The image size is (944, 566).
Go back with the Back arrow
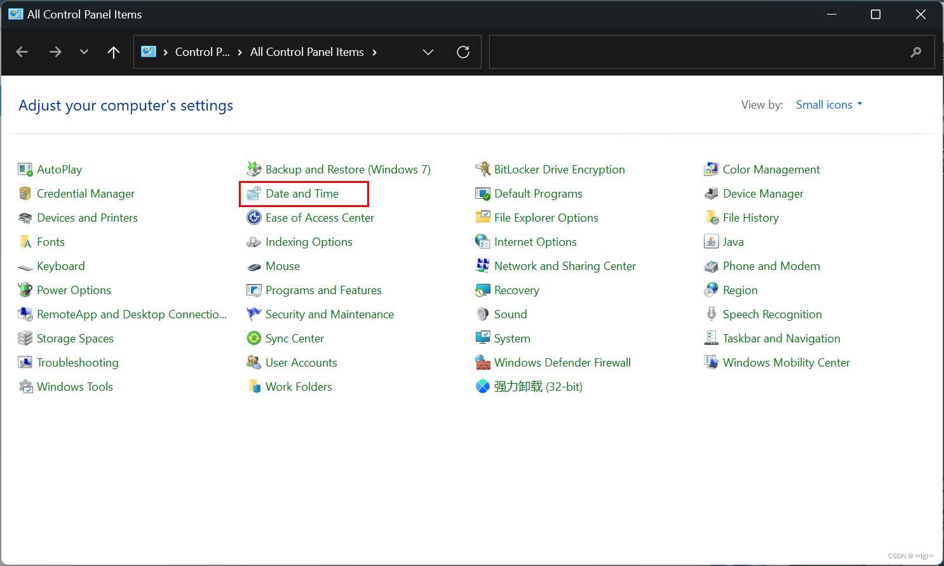point(22,52)
